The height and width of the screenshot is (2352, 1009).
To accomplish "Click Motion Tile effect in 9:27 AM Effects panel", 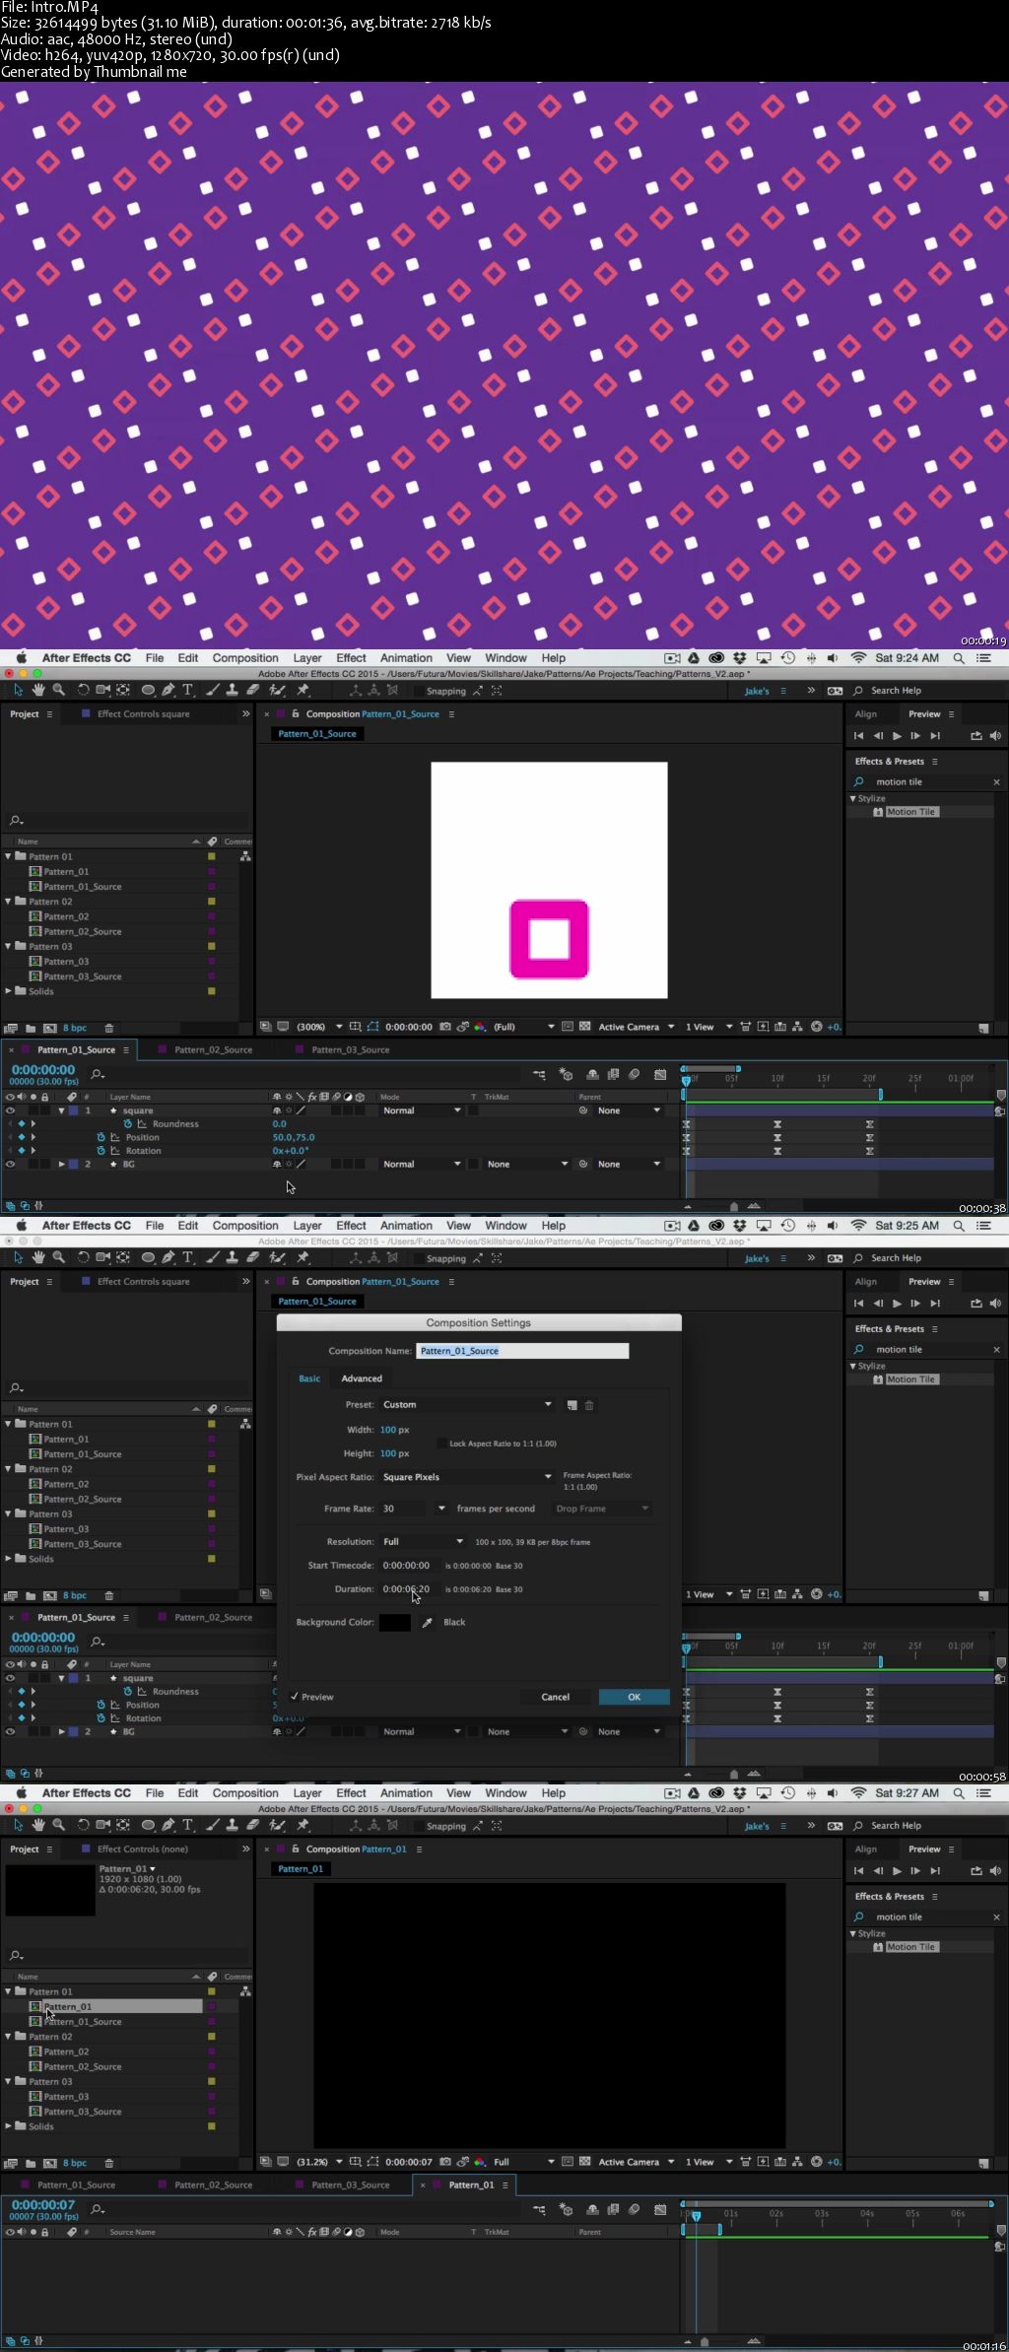I will click(910, 1947).
